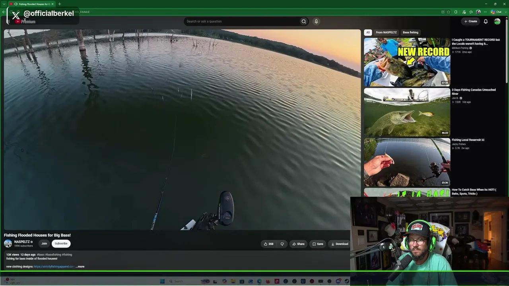
Task: Open the YouTube account avatar menu
Action: (497, 21)
